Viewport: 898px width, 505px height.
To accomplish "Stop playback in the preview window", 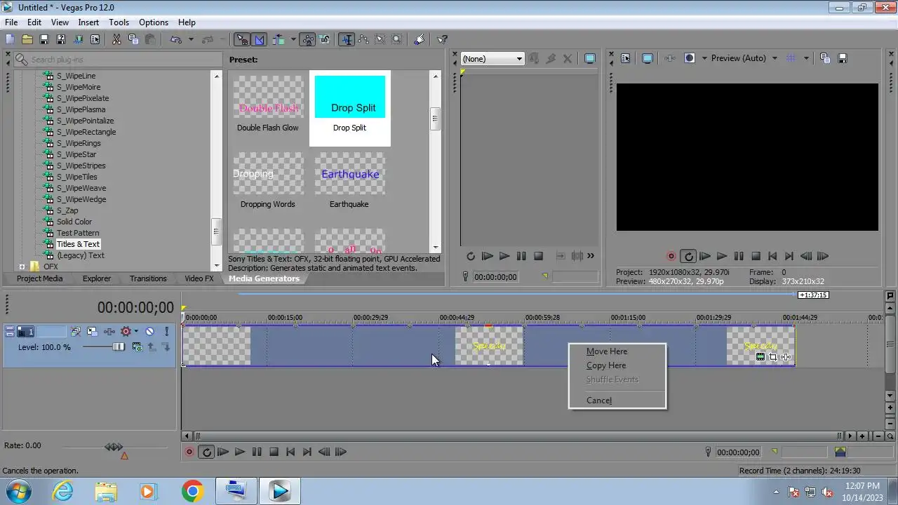I will (756, 257).
